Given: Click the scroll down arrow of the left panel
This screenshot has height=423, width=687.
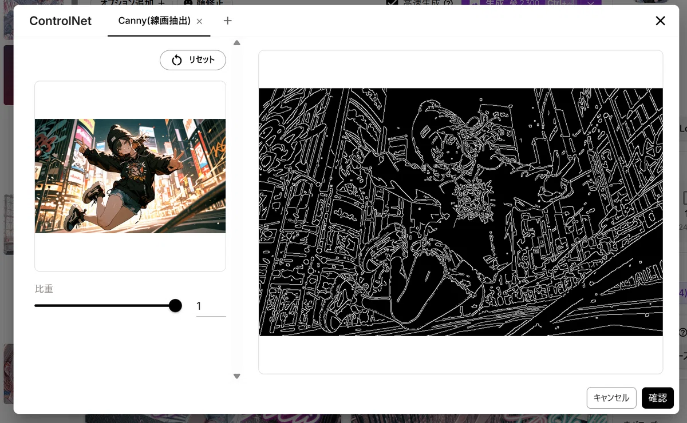Looking at the screenshot, I should pos(237,376).
